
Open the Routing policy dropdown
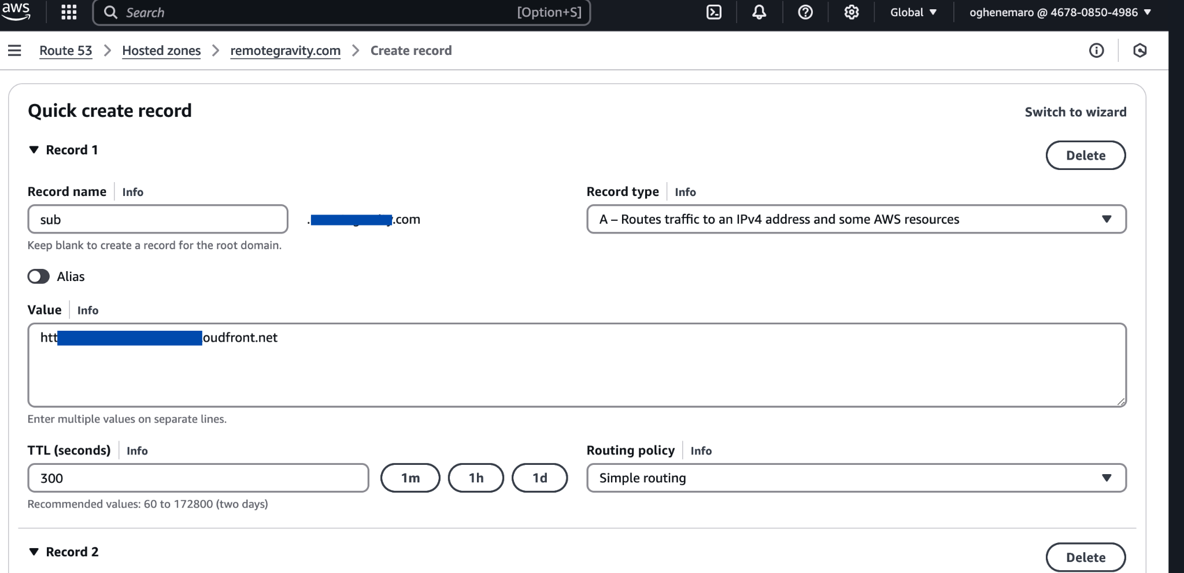tap(856, 478)
